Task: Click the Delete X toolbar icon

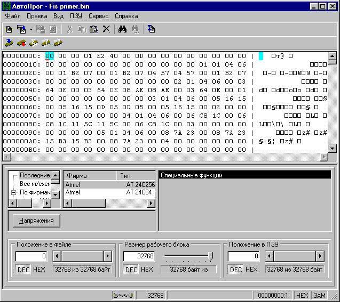Action: 106,29
